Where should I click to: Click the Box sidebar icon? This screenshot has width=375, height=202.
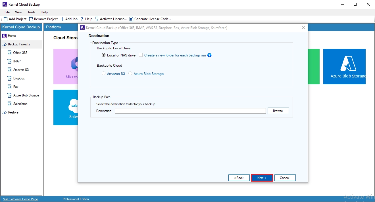tap(10, 87)
